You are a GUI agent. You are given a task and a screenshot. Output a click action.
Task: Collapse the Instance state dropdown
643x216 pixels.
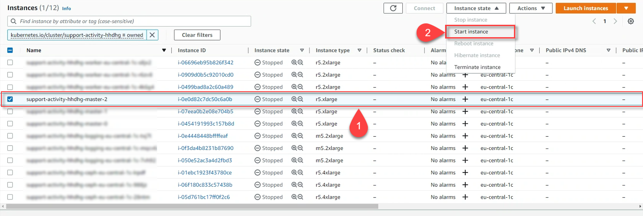pos(476,8)
